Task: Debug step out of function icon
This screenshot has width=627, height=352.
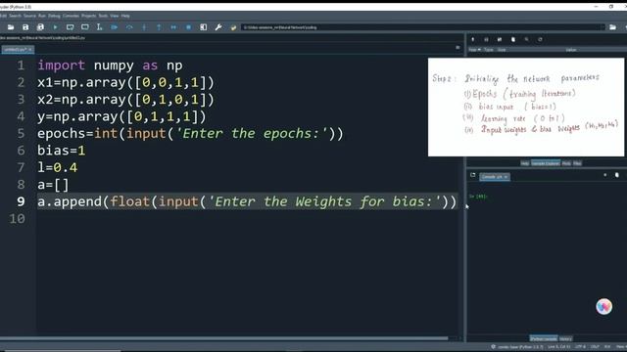Action: click(159, 27)
